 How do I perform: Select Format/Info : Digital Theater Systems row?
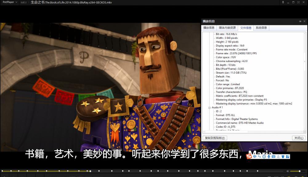pyautogui.click(x=237, y=119)
